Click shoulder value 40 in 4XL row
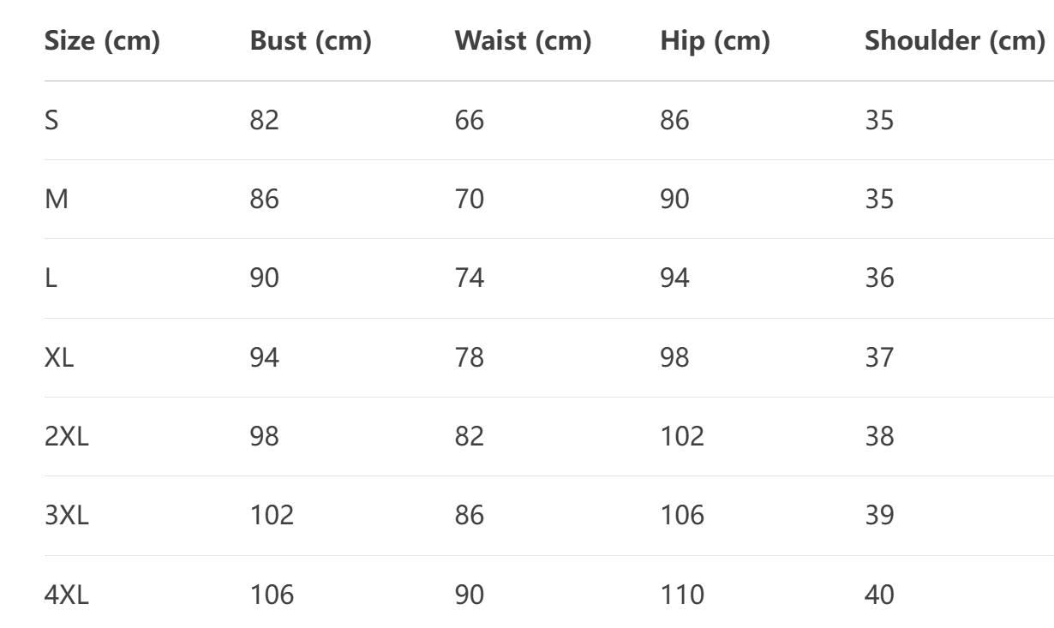 879,594
